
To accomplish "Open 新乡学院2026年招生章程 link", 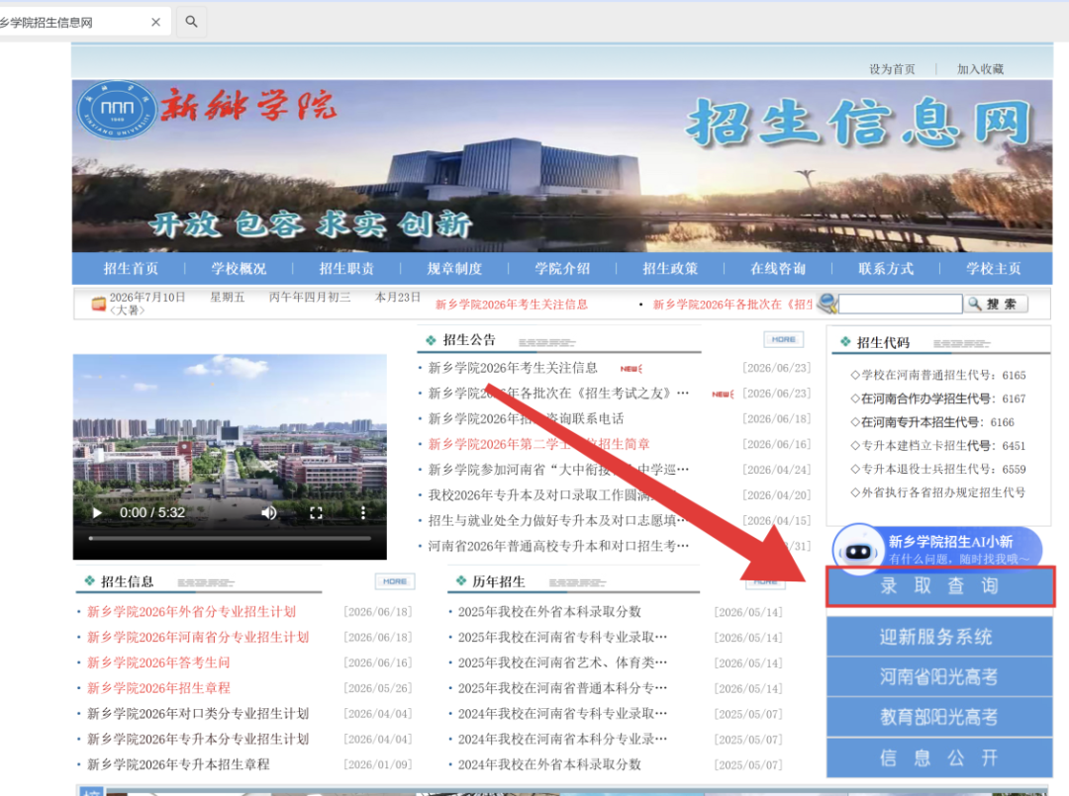I will coord(158,688).
